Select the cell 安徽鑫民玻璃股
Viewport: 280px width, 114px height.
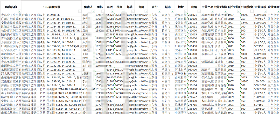point(11,23)
